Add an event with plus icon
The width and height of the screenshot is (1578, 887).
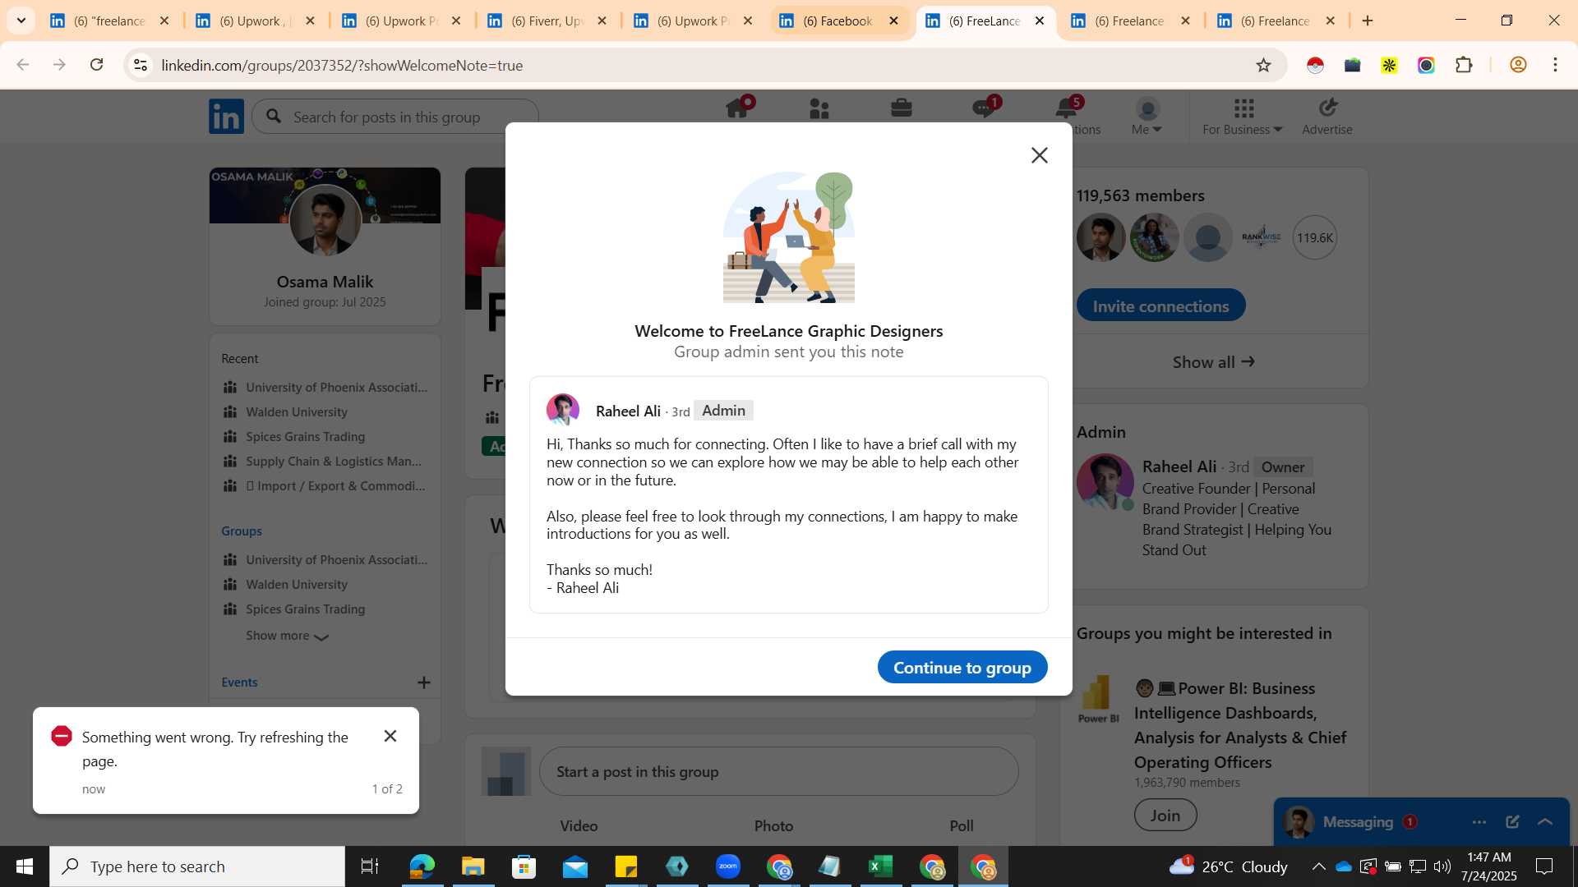tap(424, 682)
